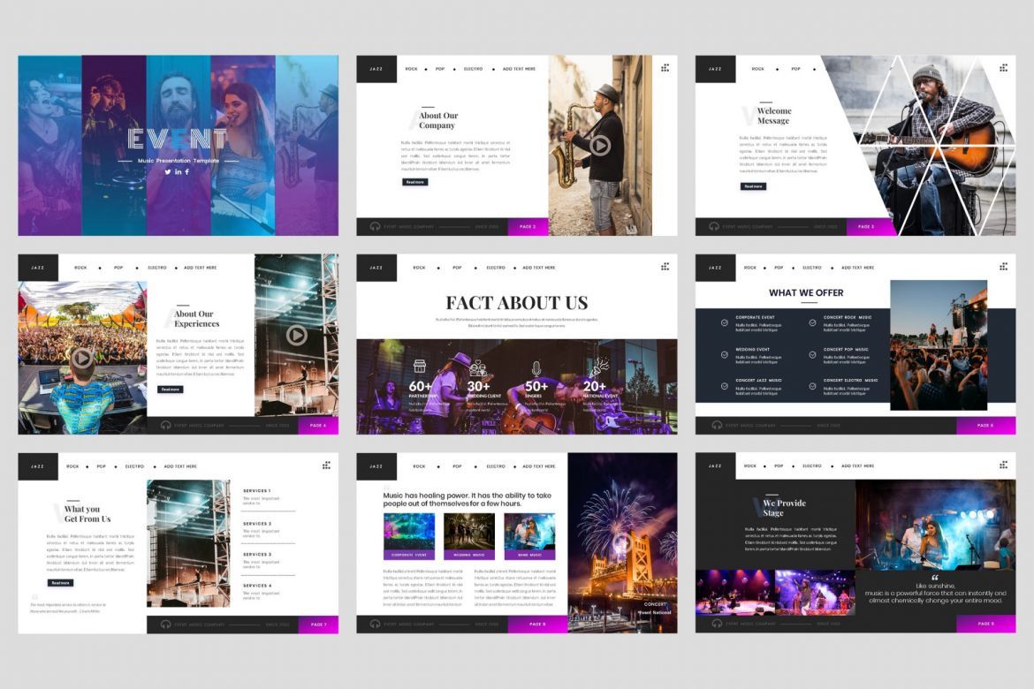
Task: Click the microphone icon above 50+ Singers
Action: 536,368
